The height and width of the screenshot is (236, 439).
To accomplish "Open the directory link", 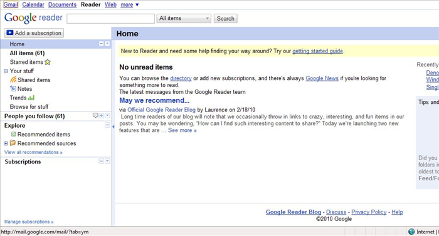I will pyautogui.click(x=181, y=78).
